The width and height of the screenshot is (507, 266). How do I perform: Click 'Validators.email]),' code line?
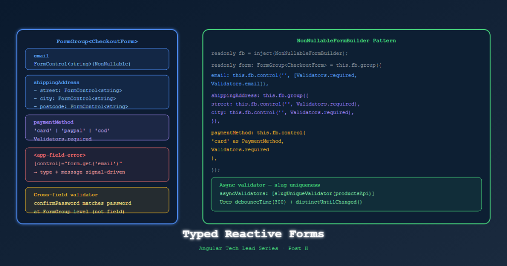(240, 84)
